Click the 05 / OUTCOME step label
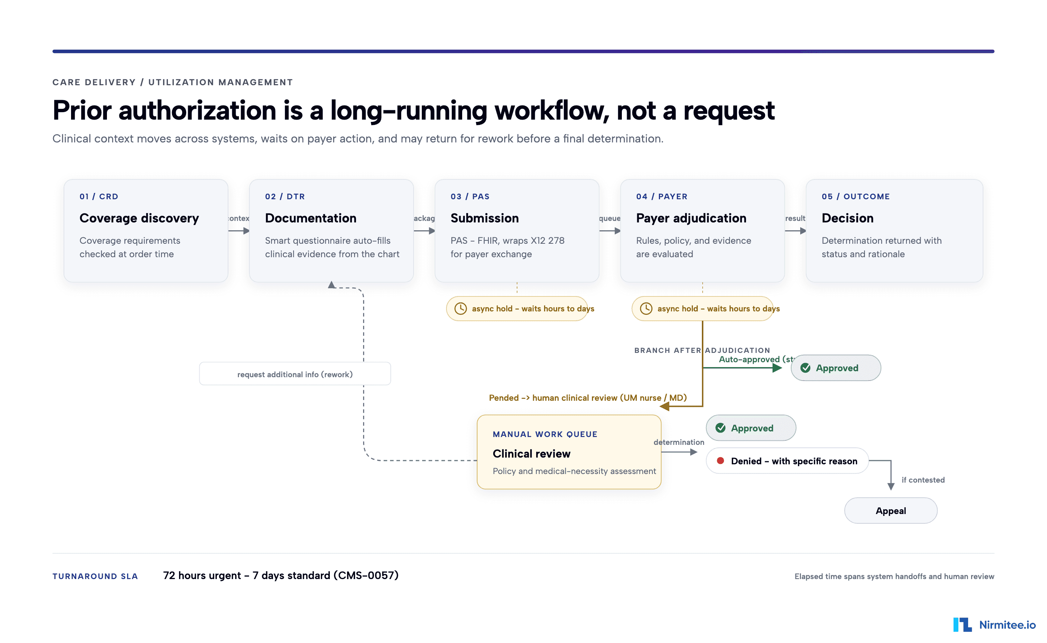 pyautogui.click(x=856, y=197)
